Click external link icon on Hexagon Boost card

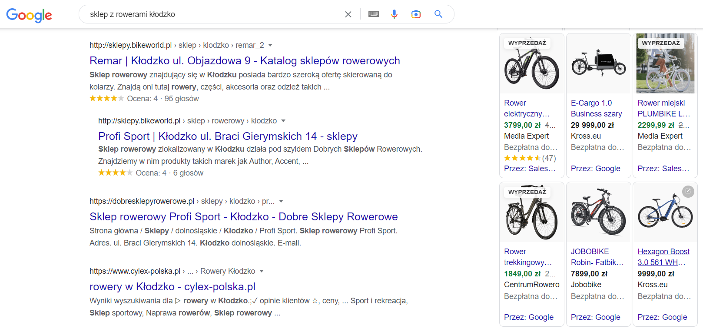[x=688, y=191]
